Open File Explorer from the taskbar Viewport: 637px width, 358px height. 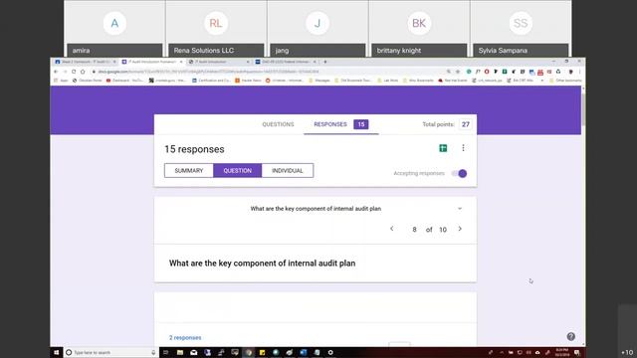[180, 352]
